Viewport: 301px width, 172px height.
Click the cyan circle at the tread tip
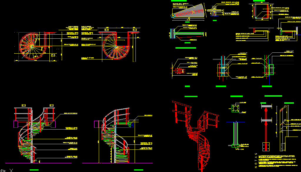pyautogui.click(x=173, y=16)
